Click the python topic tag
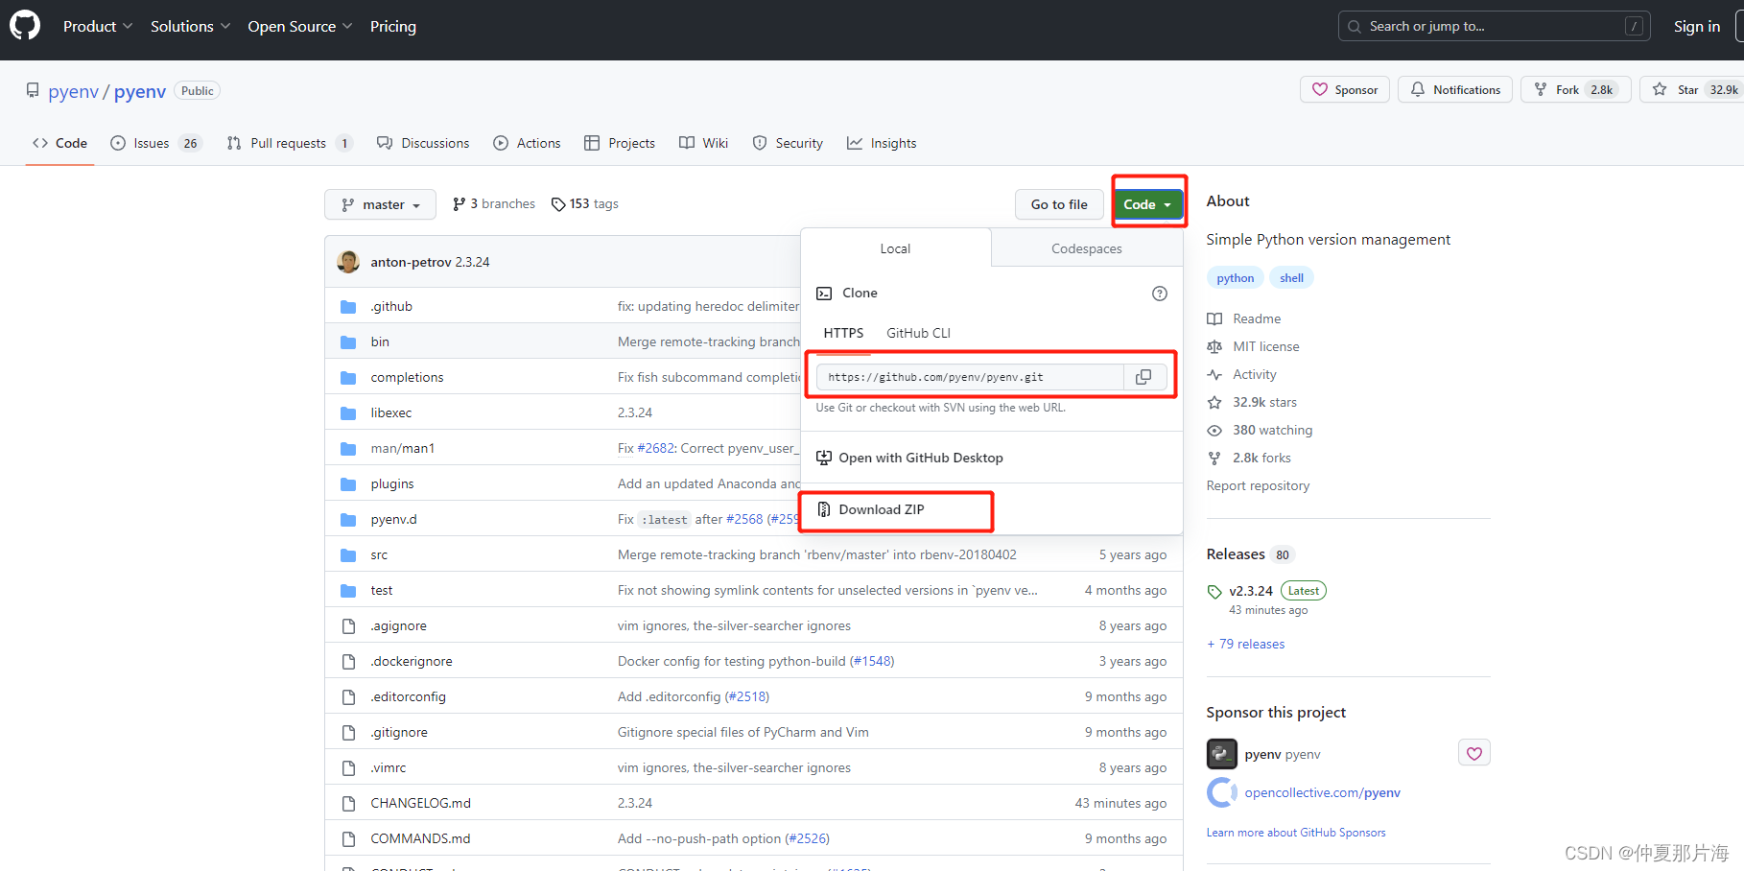 click(1236, 278)
